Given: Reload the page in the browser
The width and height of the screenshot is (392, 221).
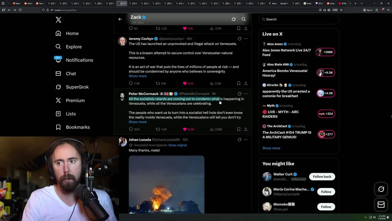Looking at the screenshot, I should [20, 10].
